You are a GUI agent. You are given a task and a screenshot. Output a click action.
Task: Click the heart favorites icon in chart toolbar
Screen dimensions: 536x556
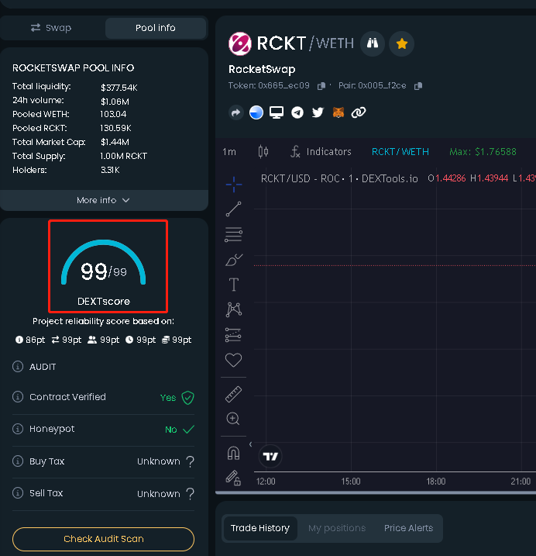pyautogui.click(x=233, y=360)
